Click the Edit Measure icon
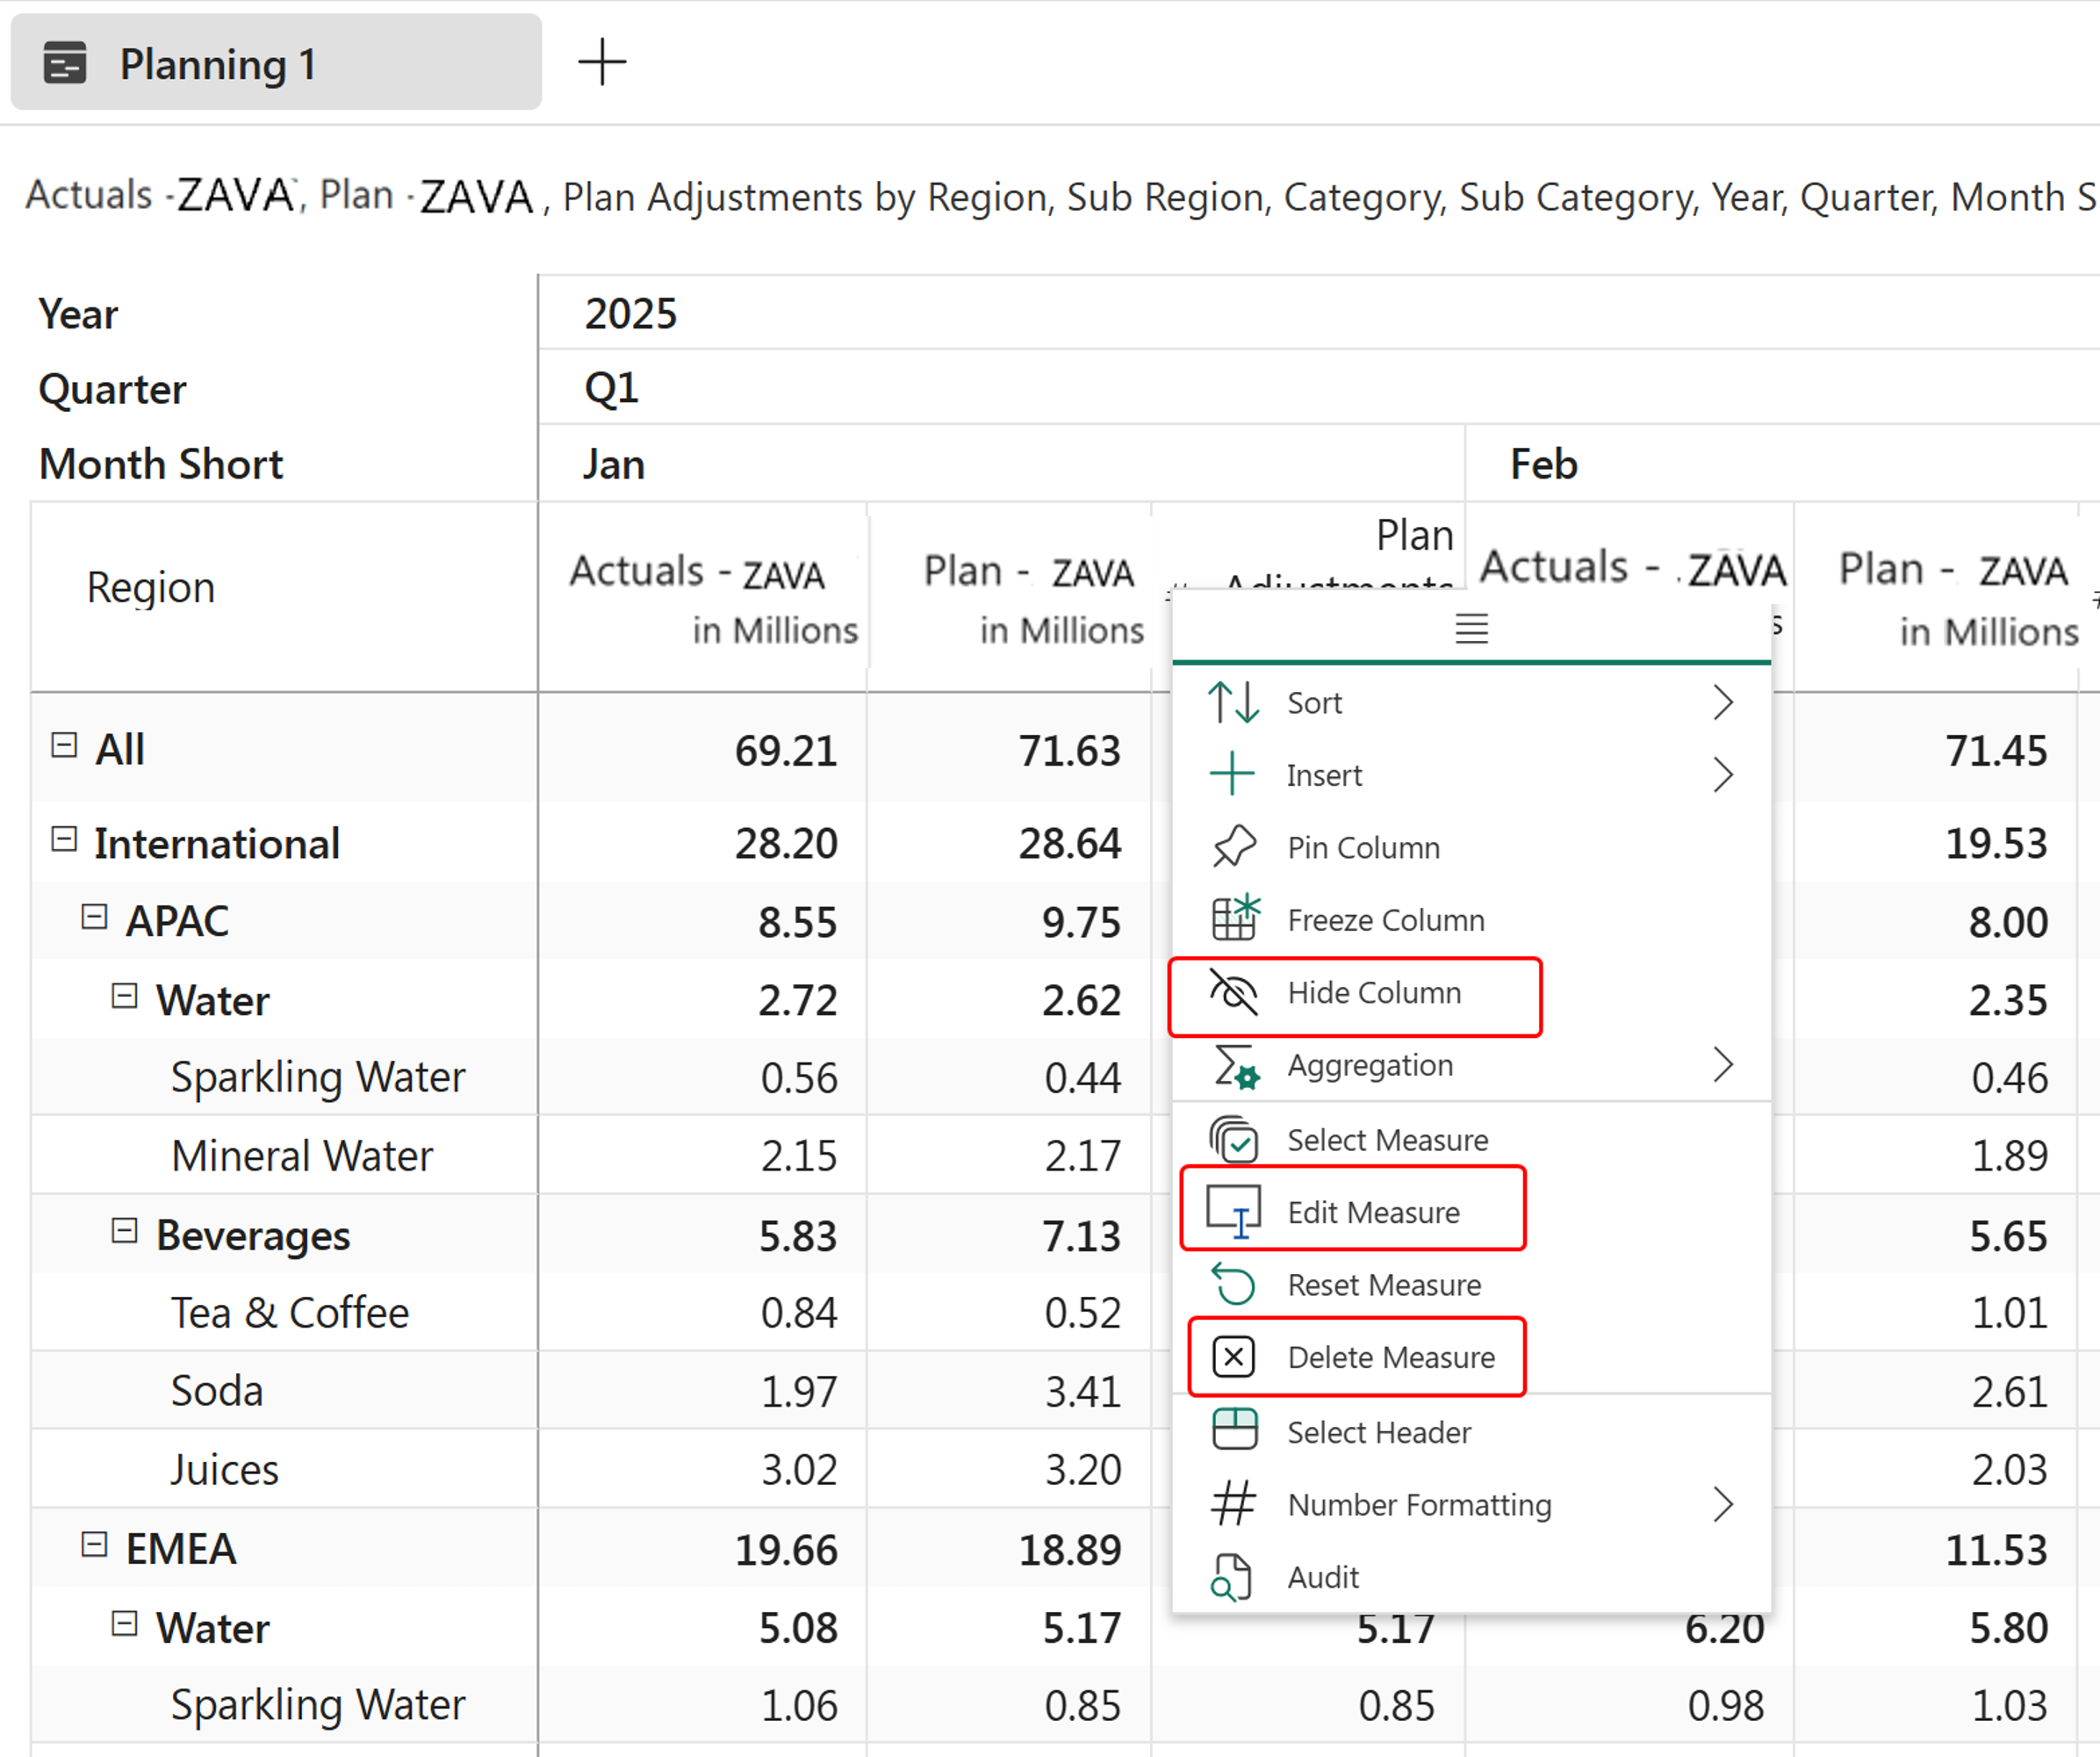Image resolution: width=2100 pixels, height=1757 pixels. click(1234, 1211)
